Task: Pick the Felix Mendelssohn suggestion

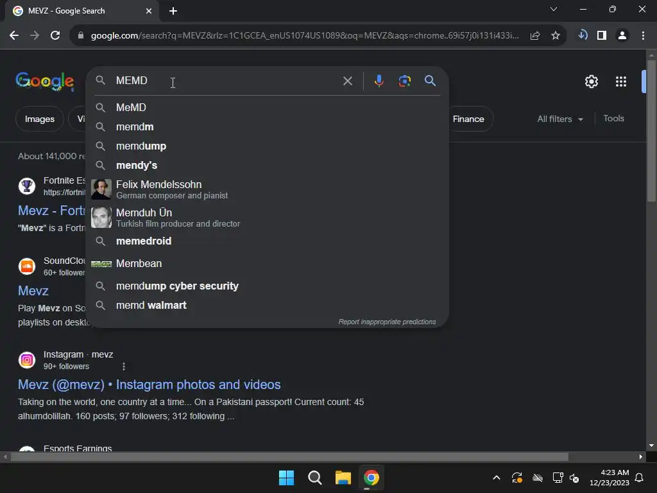Action: click(268, 189)
